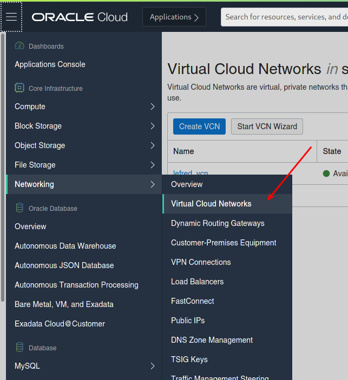This screenshot has height=380, width=348.
Task: Expand the Block Storage submenu chevron
Action: 153,126
